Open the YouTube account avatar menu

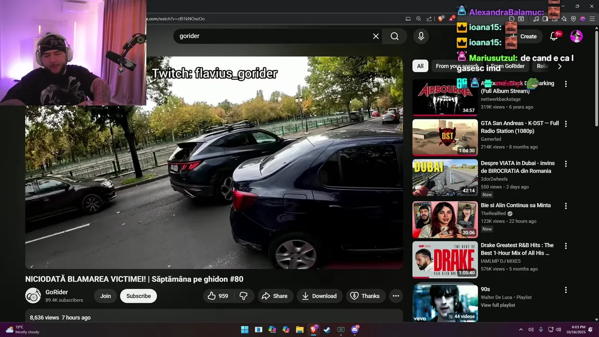pyautogui.click(x=577, y=36)
